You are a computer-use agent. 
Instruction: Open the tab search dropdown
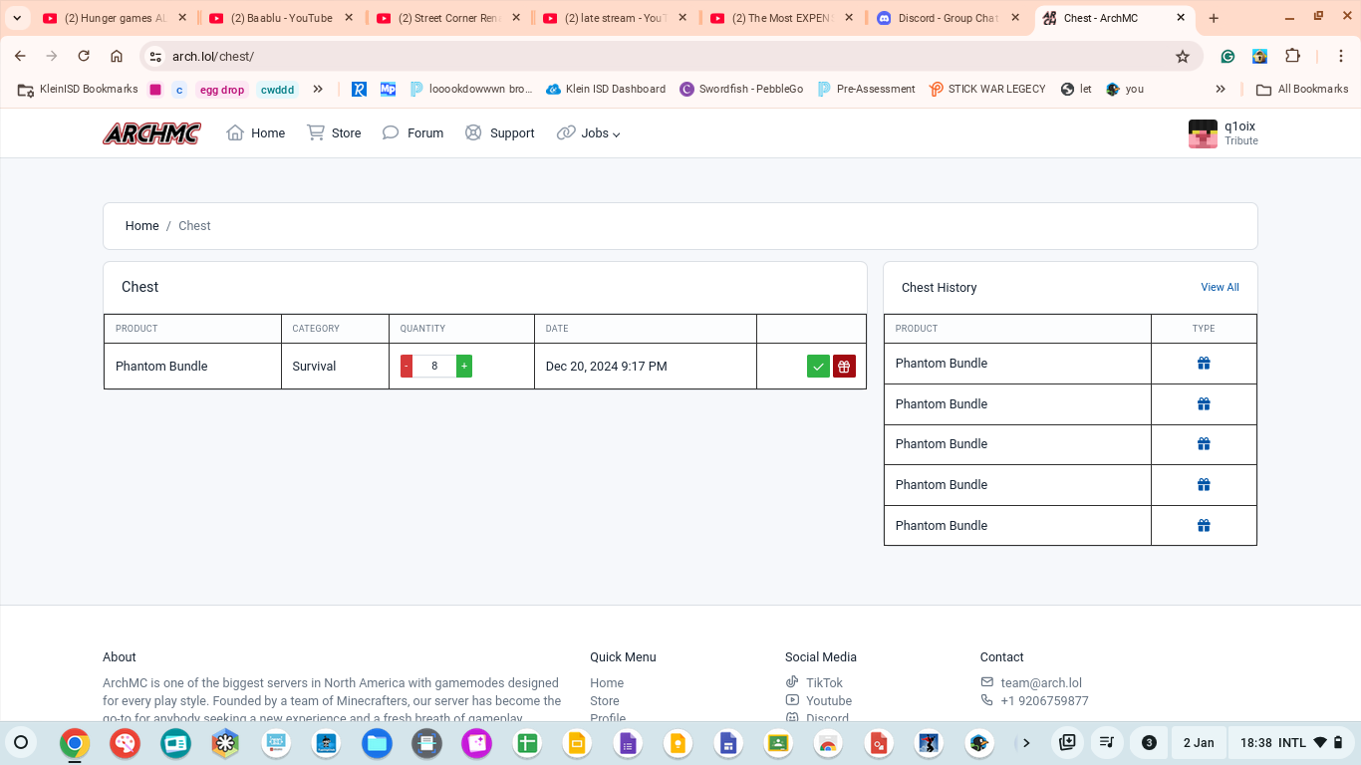17,18
